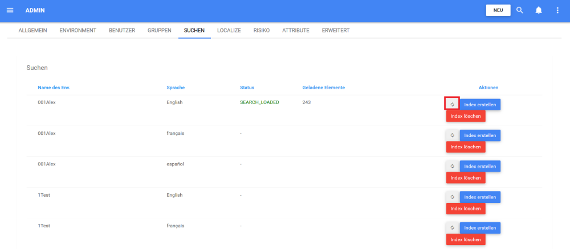Click the loaded elements value 243
Viewport: 570px width, 249px height.
(x=307, y=102)
